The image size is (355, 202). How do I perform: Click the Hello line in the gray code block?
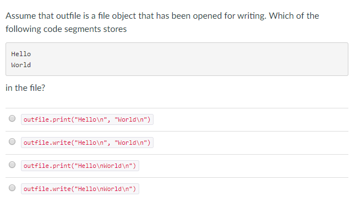(21, 54)
